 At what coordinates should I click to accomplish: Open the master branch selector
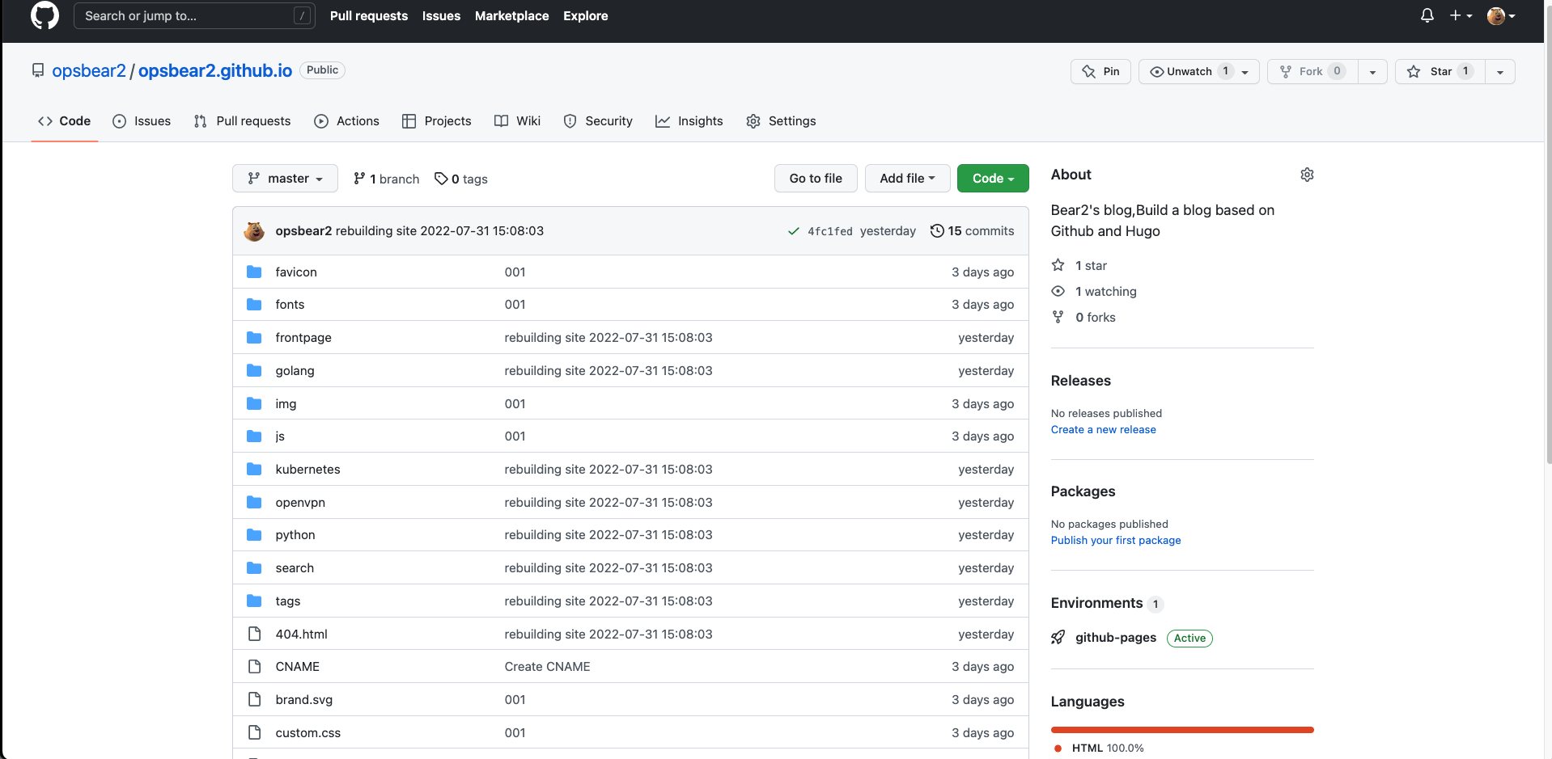[285, 179]
